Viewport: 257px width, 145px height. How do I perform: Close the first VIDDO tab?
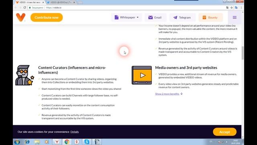pyautogui.click(x=43, y=2)
